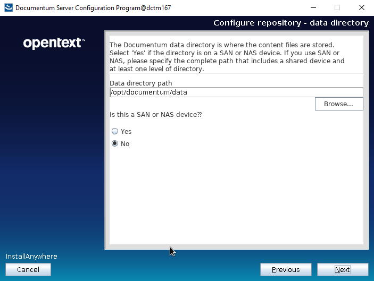Click the Documentum app icon in title bar
Image resolution: width=374 pixels, height=281 pixels.
pyautogui.click(x=9, y=8)
